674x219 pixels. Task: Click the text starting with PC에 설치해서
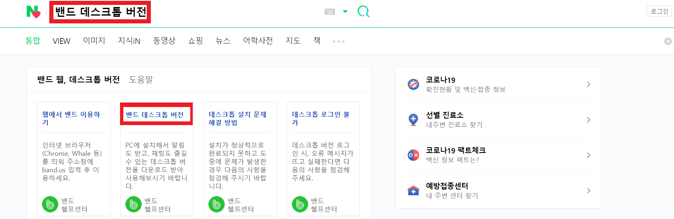click(156, 166)
